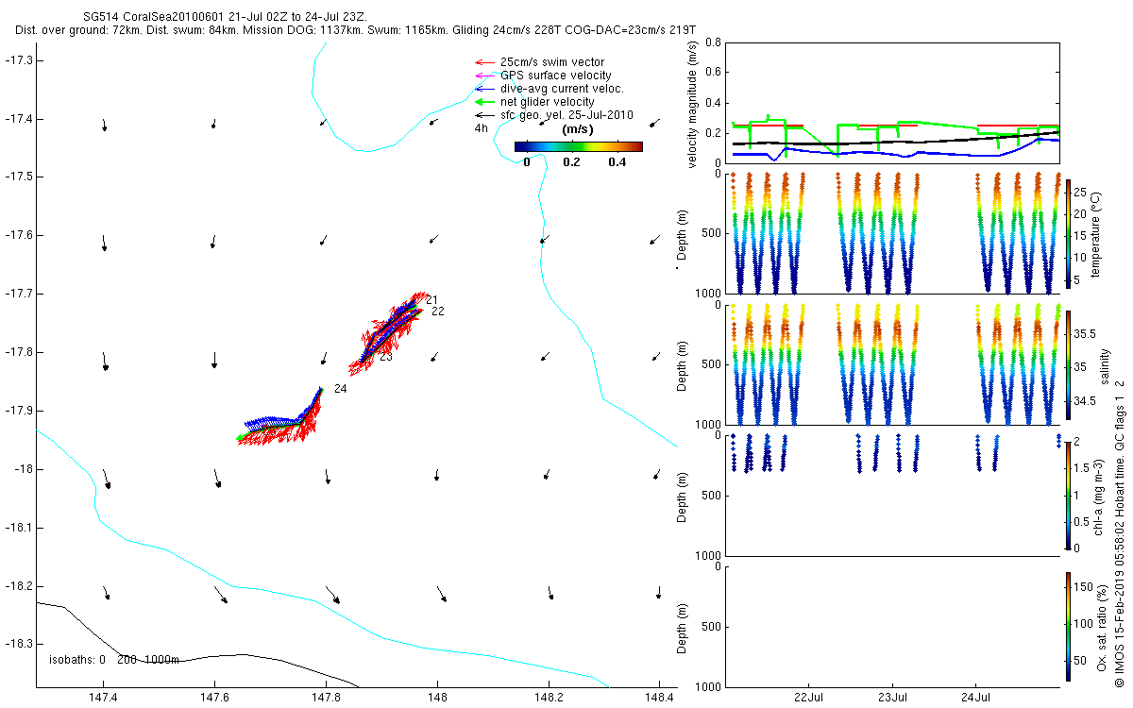Image resolution: width=1133 pixels, height=708 pixels.
Task: Click the 148 longitude tick label
Action: pyautogui.click(x=436, y=698)
